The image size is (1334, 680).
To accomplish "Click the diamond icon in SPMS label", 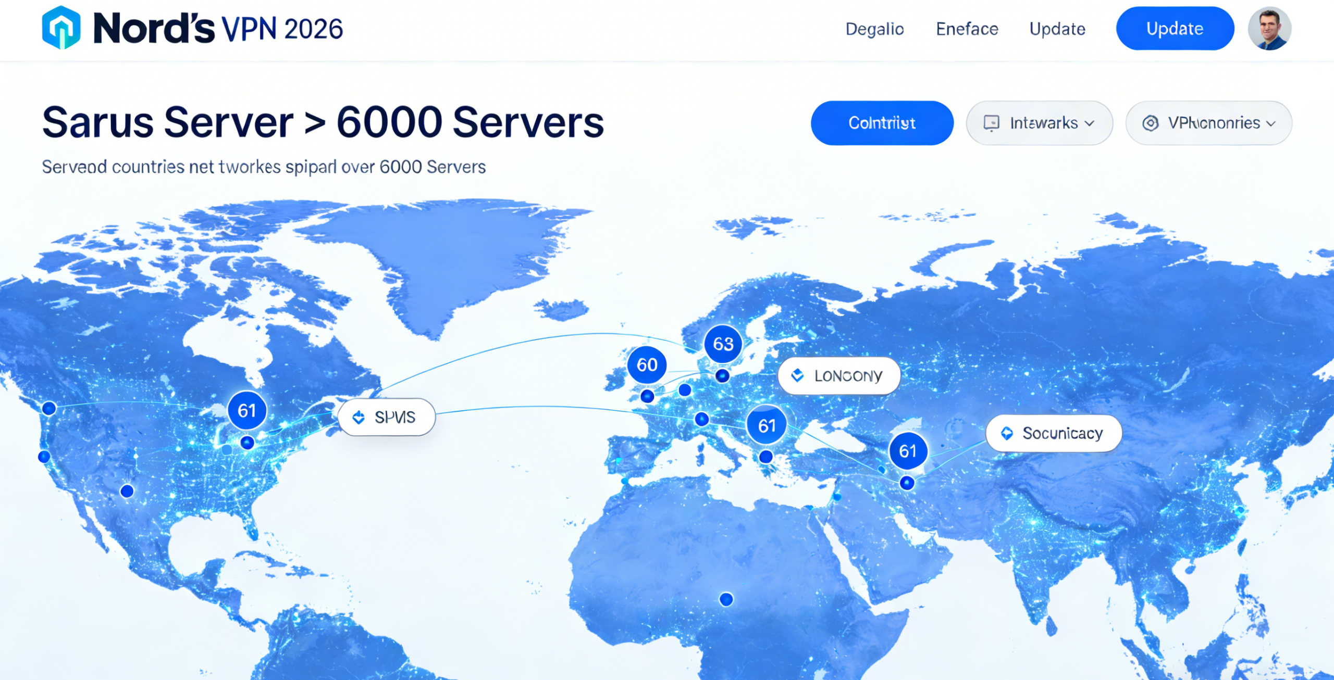I will [359, 417].
